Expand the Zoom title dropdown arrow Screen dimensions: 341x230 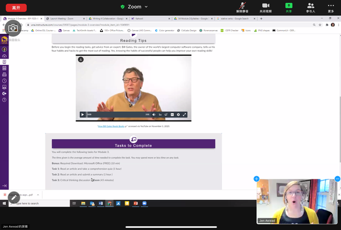tap(147, 7)
